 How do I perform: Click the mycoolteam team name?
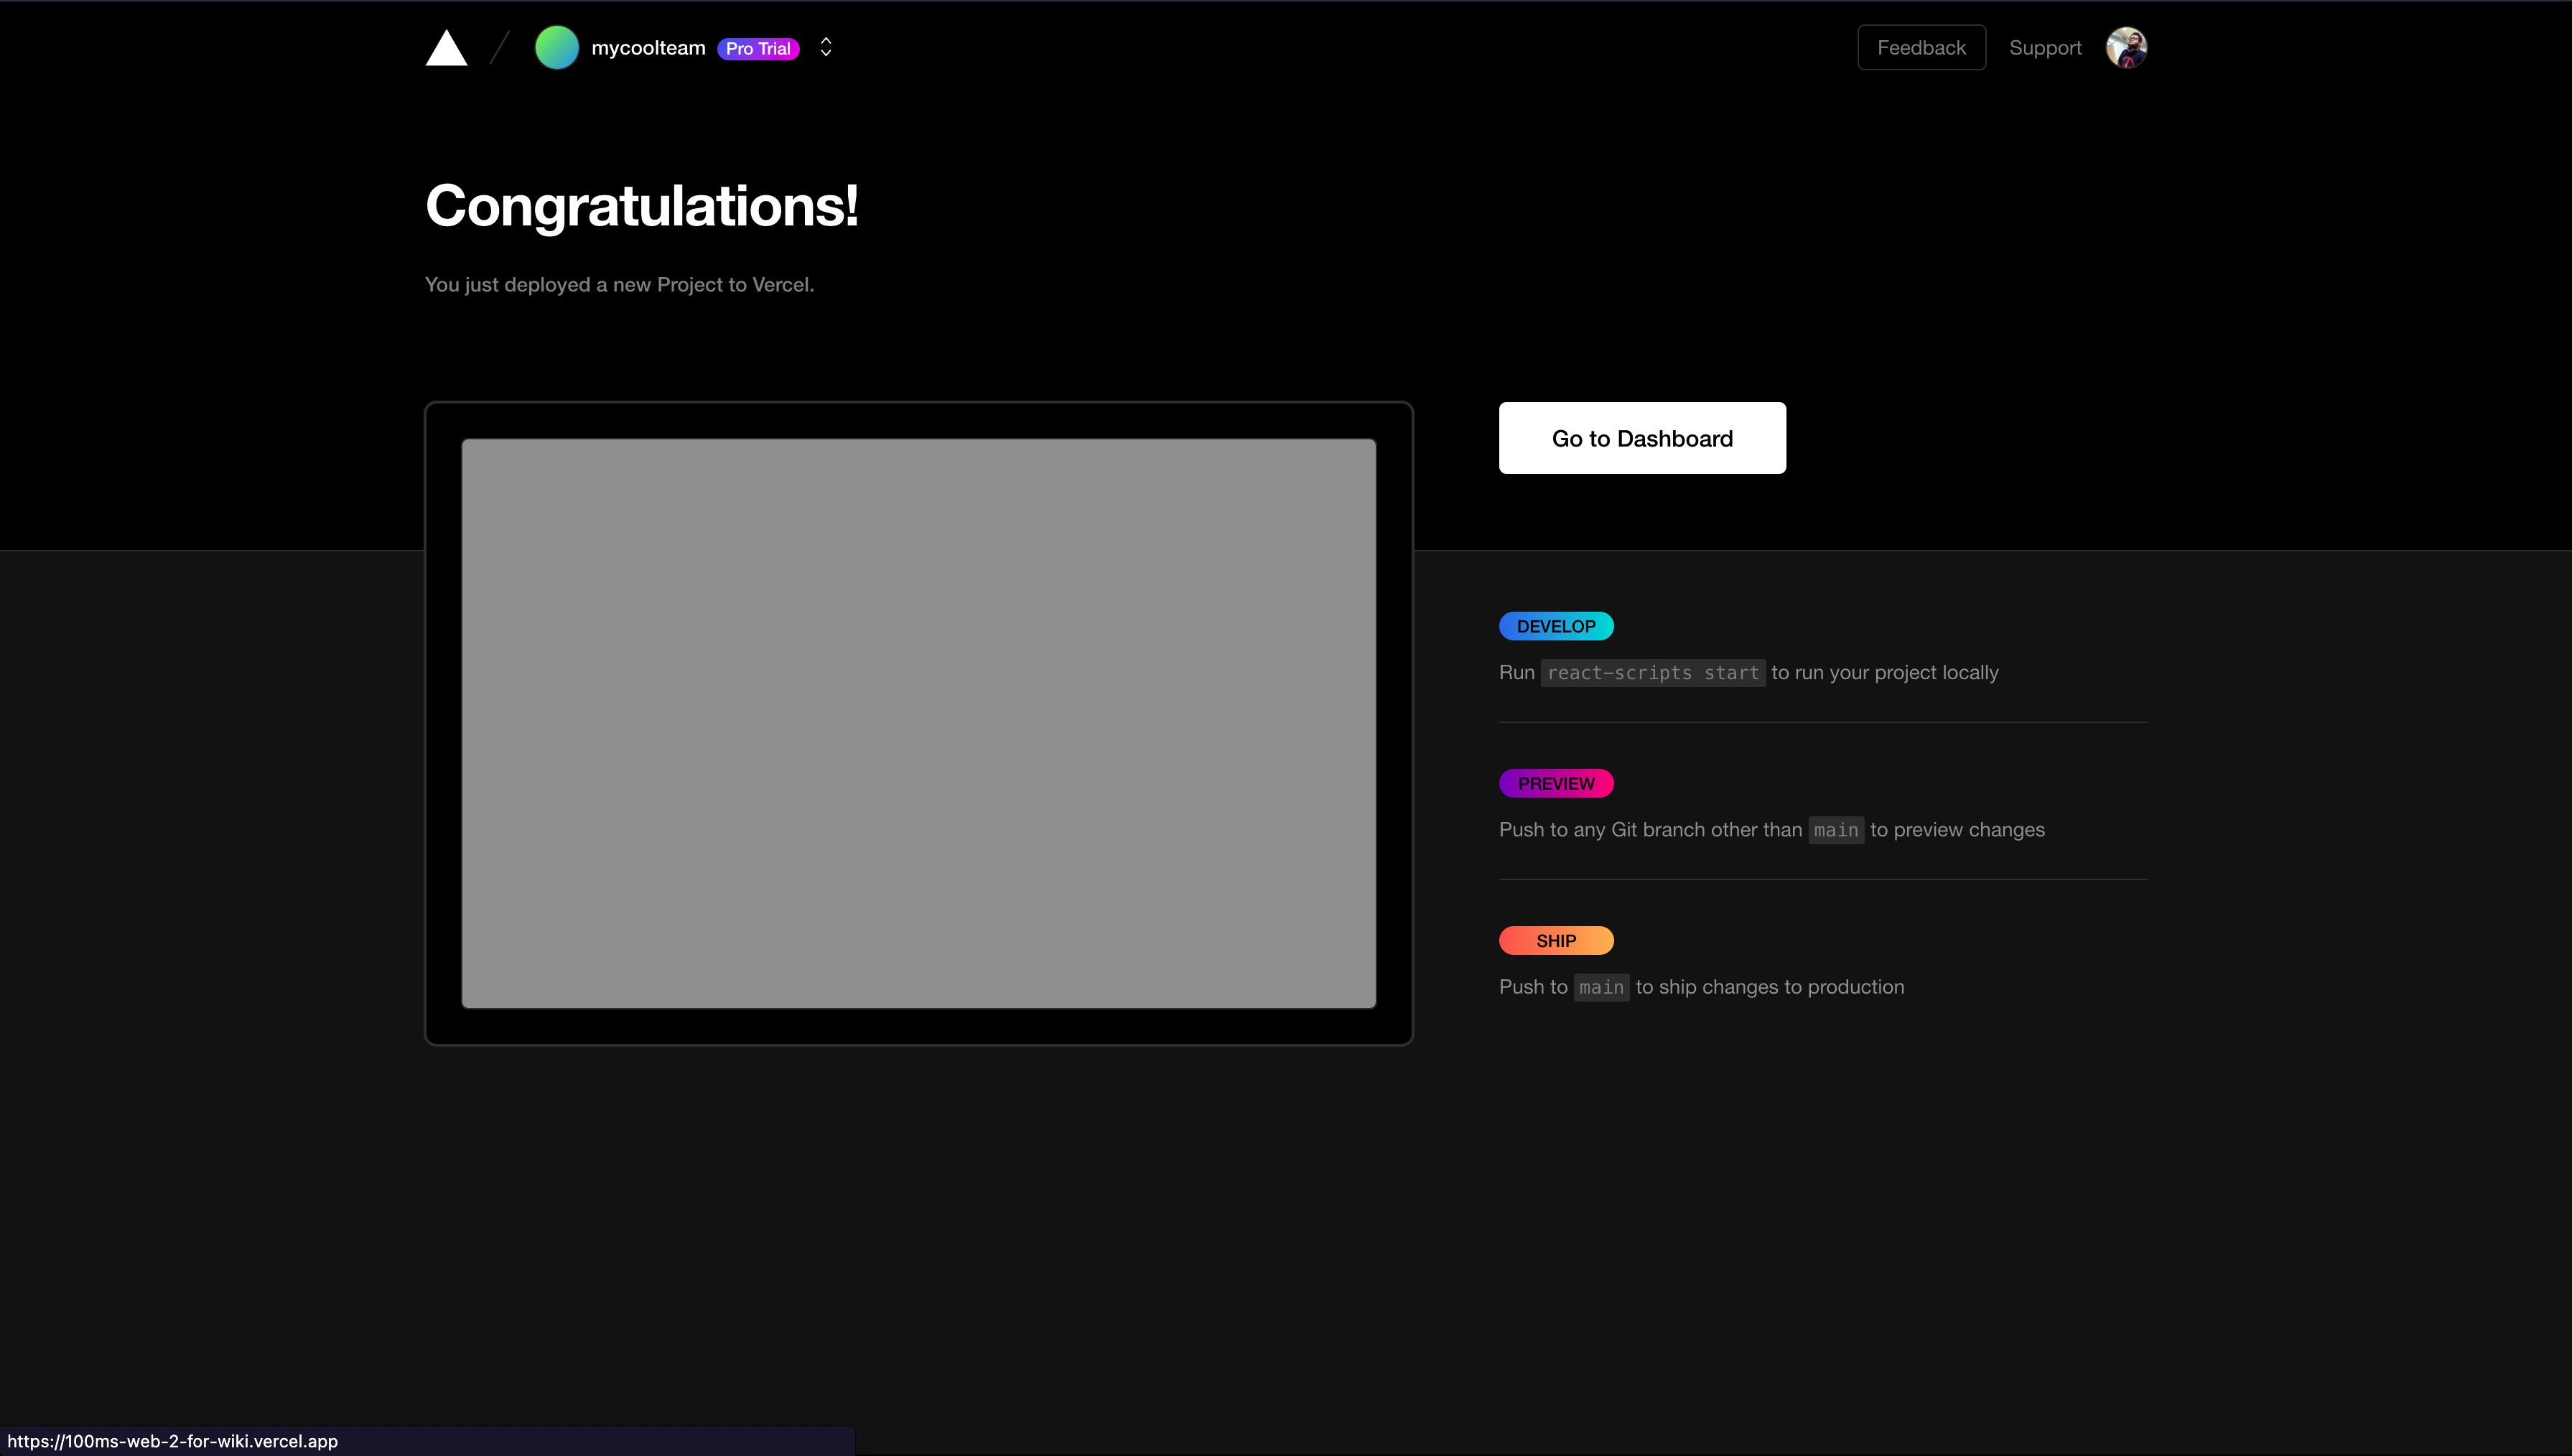click(x=648, y=48)
